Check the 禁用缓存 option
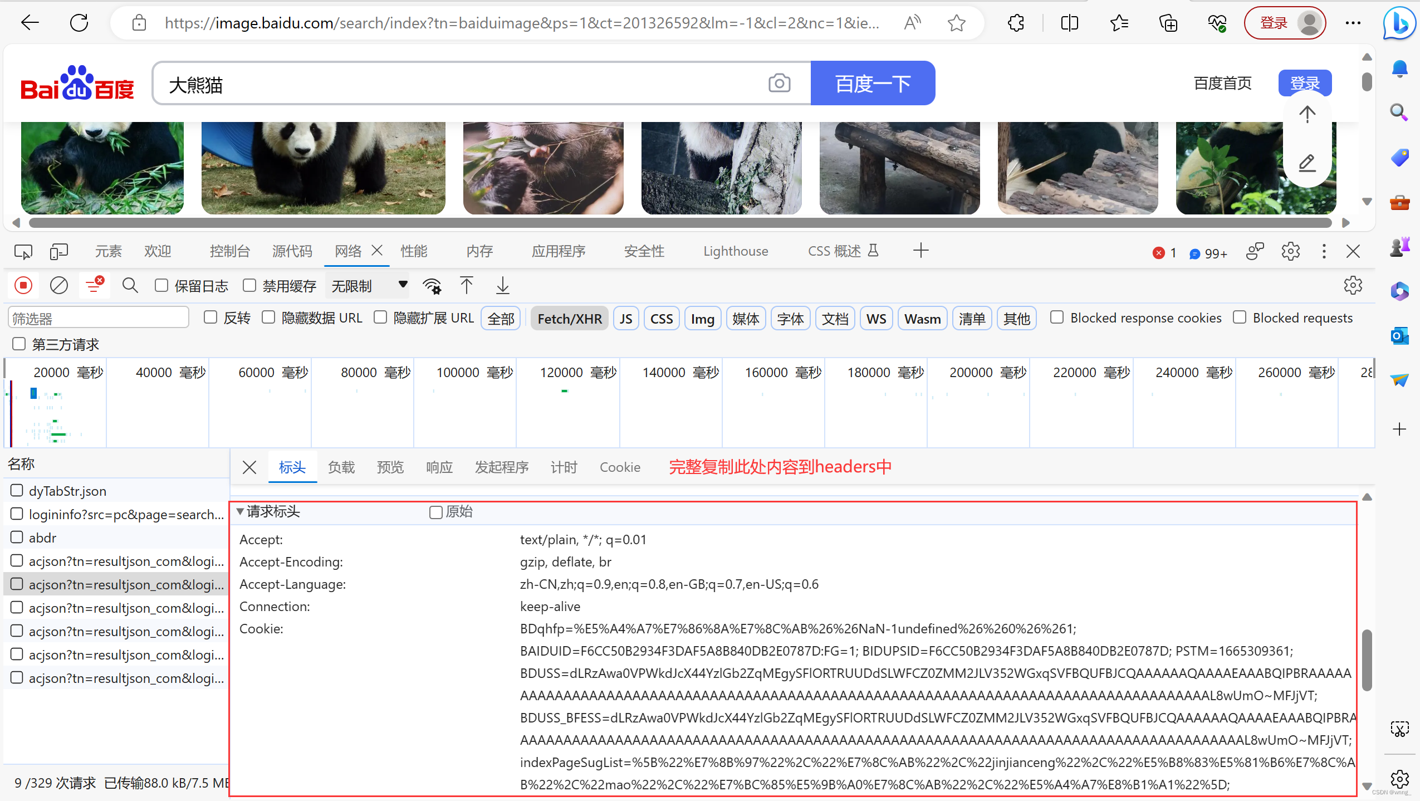This screenshot has width=1420, height=801. 249,286
